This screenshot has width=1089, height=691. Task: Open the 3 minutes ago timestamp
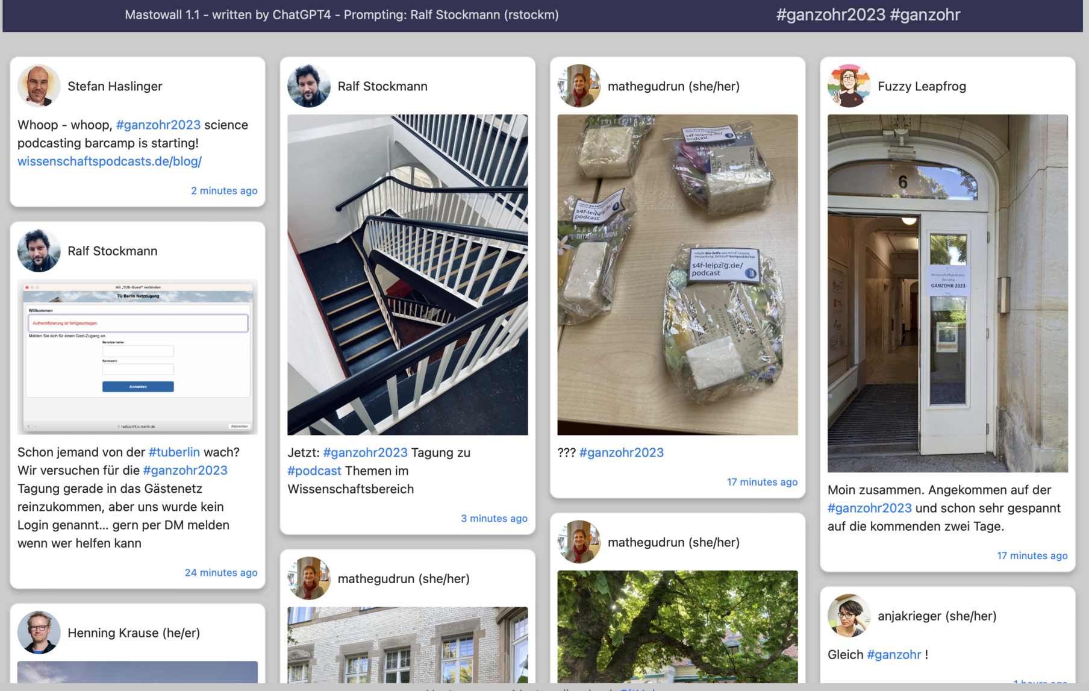tap(494, 518)
